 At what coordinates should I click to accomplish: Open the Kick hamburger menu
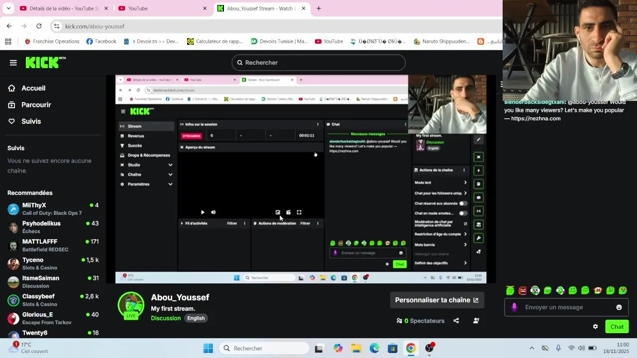point(13,63)
